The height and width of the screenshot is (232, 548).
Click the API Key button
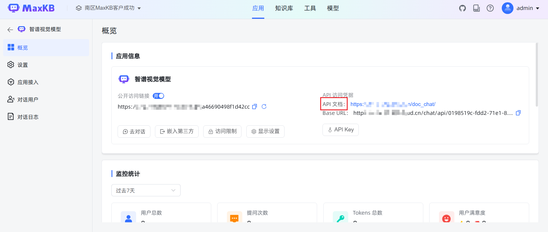(341, 130)
